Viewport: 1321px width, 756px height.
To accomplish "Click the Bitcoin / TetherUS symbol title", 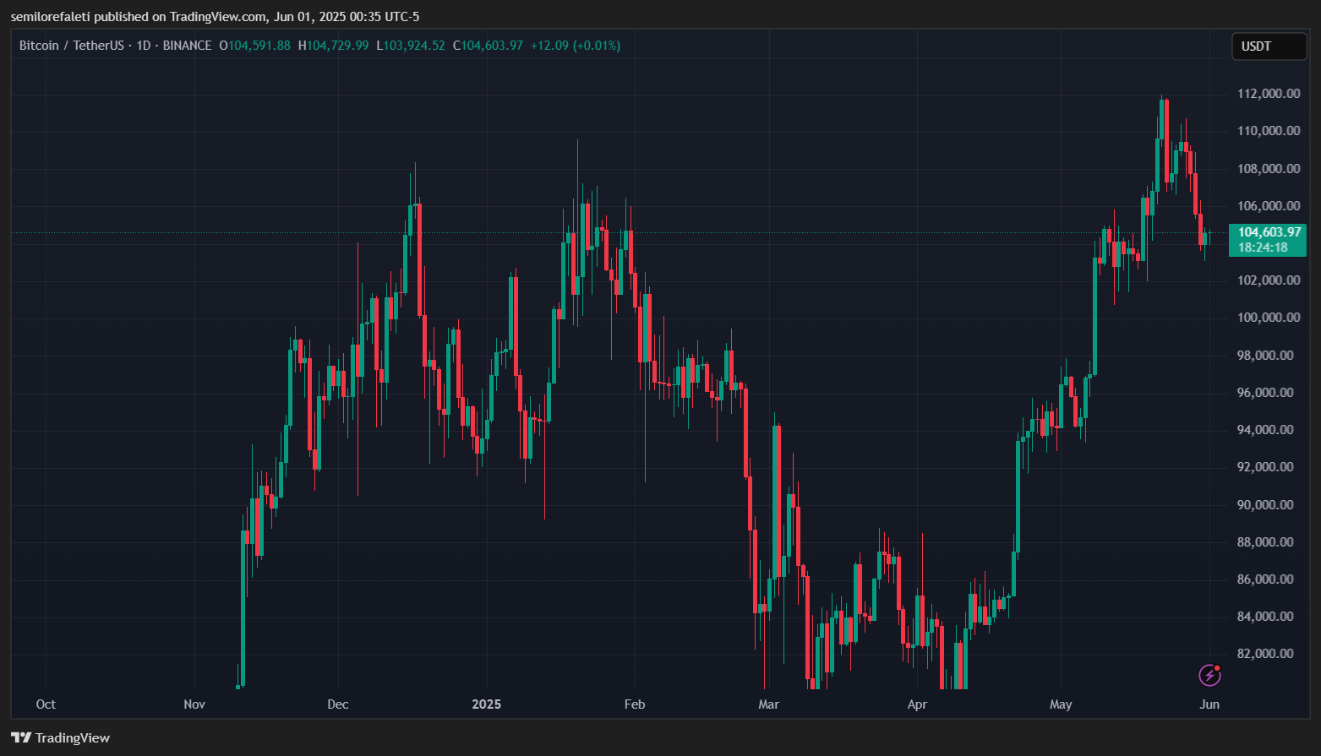I will (73, 46).
